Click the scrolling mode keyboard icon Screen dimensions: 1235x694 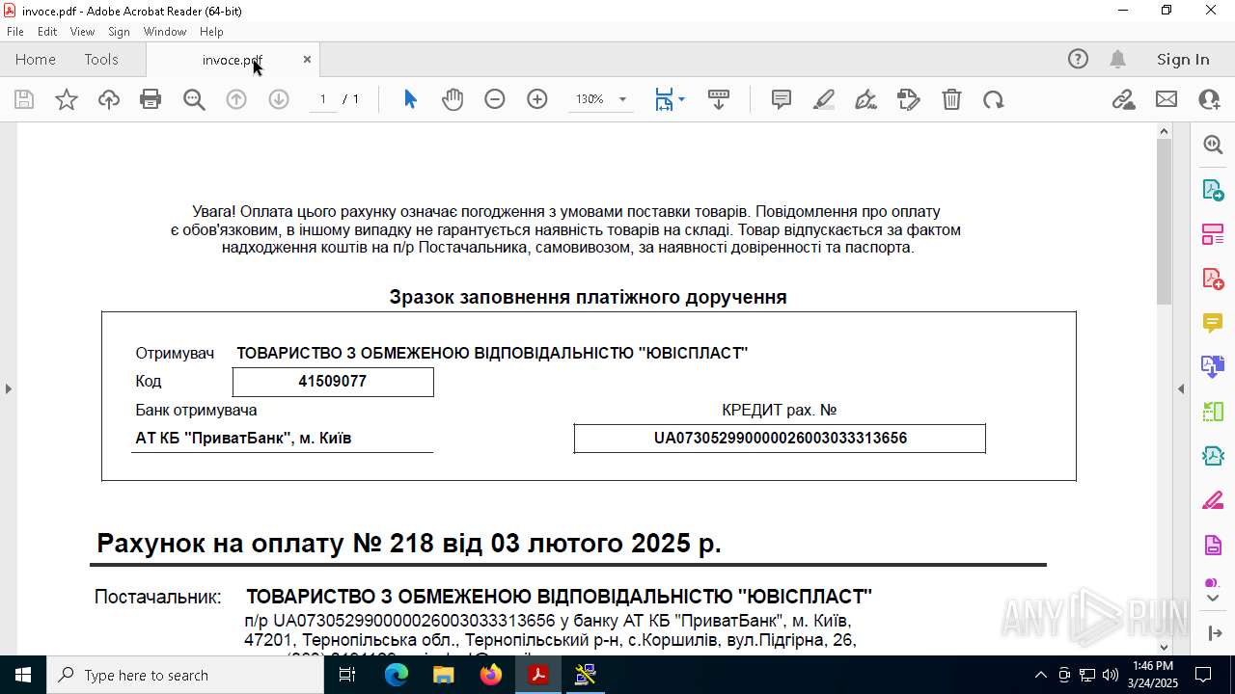click(x=719, y=99)
